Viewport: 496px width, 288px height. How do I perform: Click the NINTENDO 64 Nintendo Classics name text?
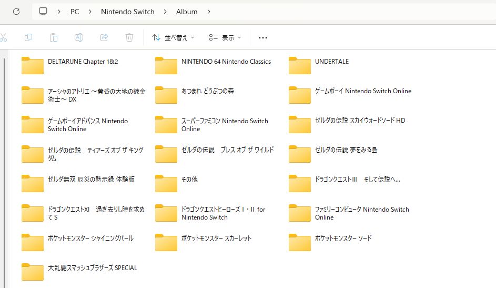point(226,62)
